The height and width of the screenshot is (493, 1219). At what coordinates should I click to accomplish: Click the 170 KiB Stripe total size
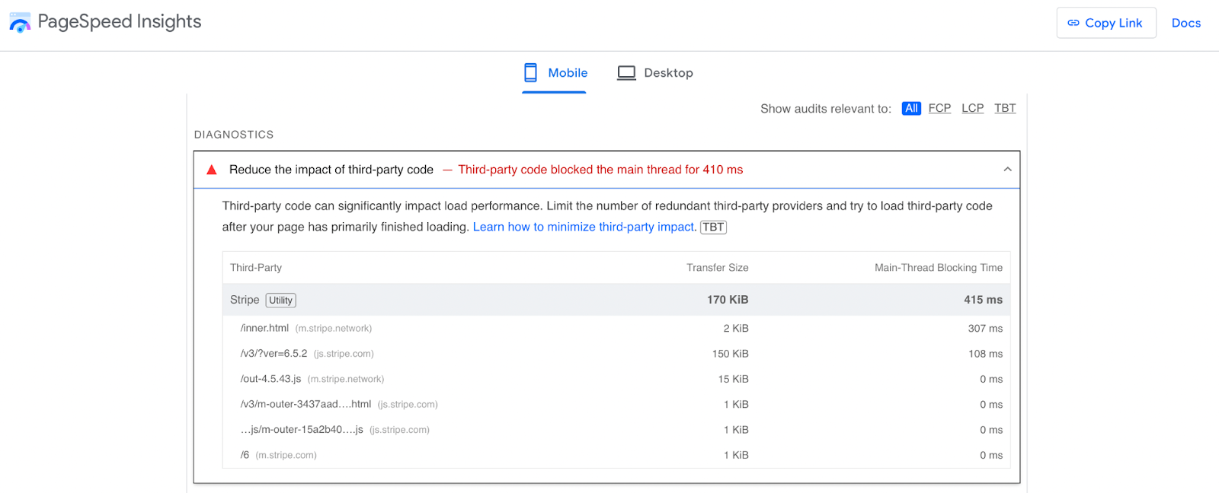tap(728, 300)
